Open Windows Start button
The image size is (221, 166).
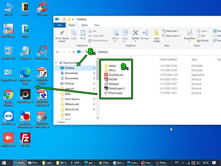tap(4, 163)
